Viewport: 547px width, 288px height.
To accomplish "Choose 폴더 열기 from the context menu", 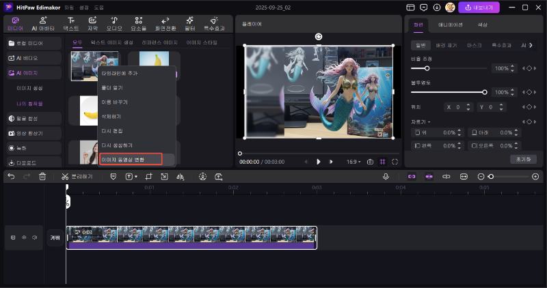I will 137,88.
